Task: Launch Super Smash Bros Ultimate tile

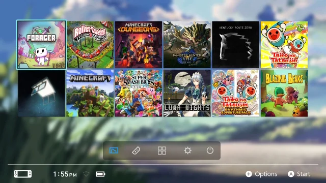Action: [x=139, y=93]
